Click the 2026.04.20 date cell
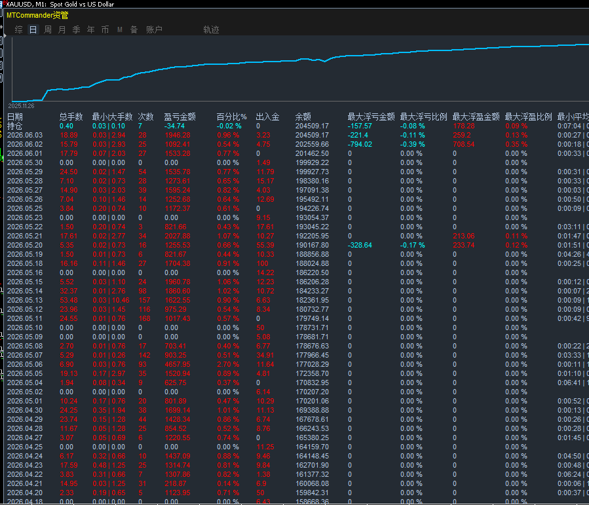The width and height of the screenshot is (589, 505). click(x=25, y=493)
